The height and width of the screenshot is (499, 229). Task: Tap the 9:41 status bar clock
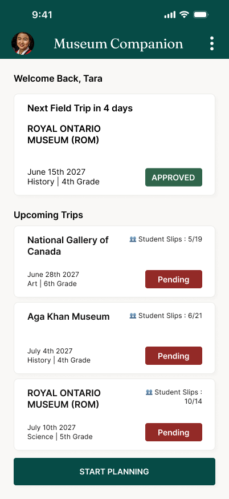[42, 15]
